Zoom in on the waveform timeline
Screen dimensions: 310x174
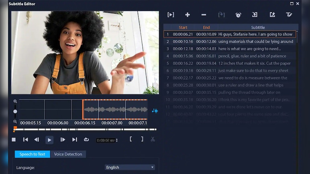pos(15,101)
